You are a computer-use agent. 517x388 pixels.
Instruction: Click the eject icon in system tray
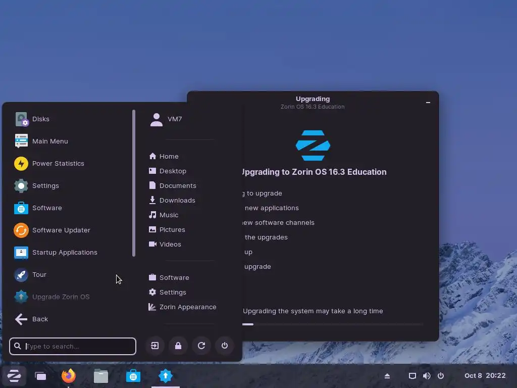[387, 376]
